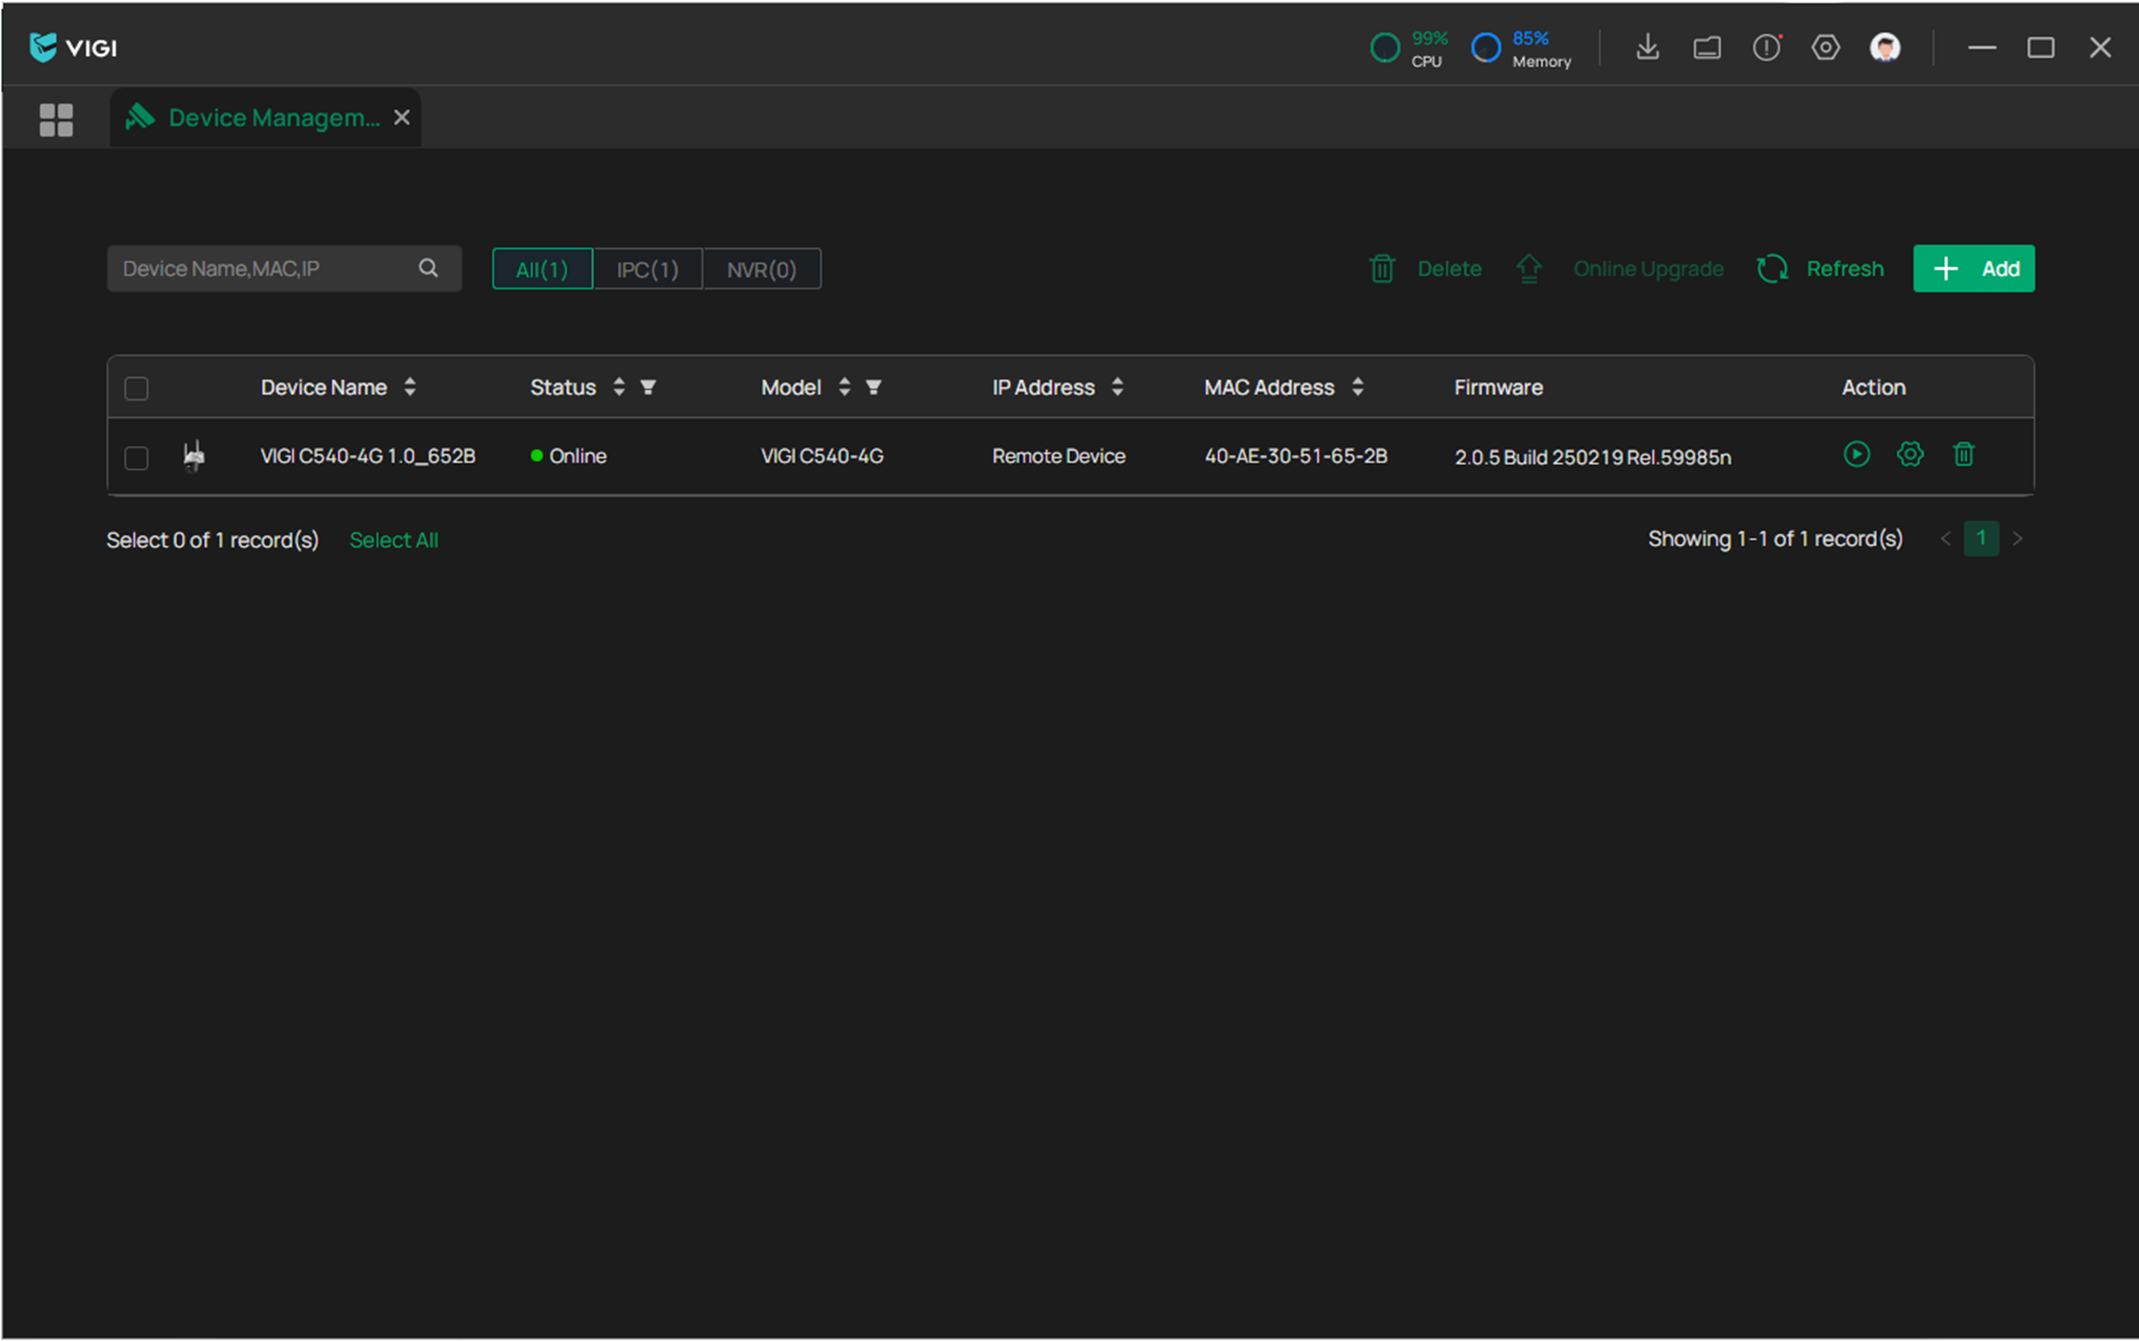Viewport: 2139px width, 1341px height.
Task: Open the alert notifications icon
Action: pyautogui.click(x=1767, y=47)
